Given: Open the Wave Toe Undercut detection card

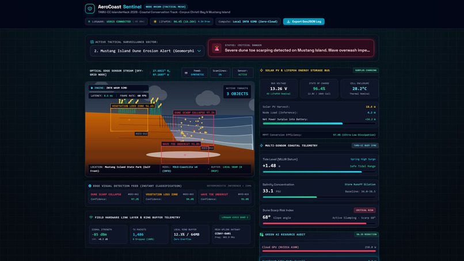Looking at the screenshot, I should 225,196.
